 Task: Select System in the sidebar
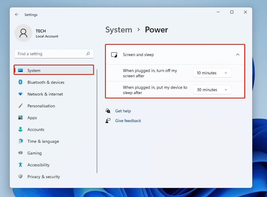click(x=54, y=70)
